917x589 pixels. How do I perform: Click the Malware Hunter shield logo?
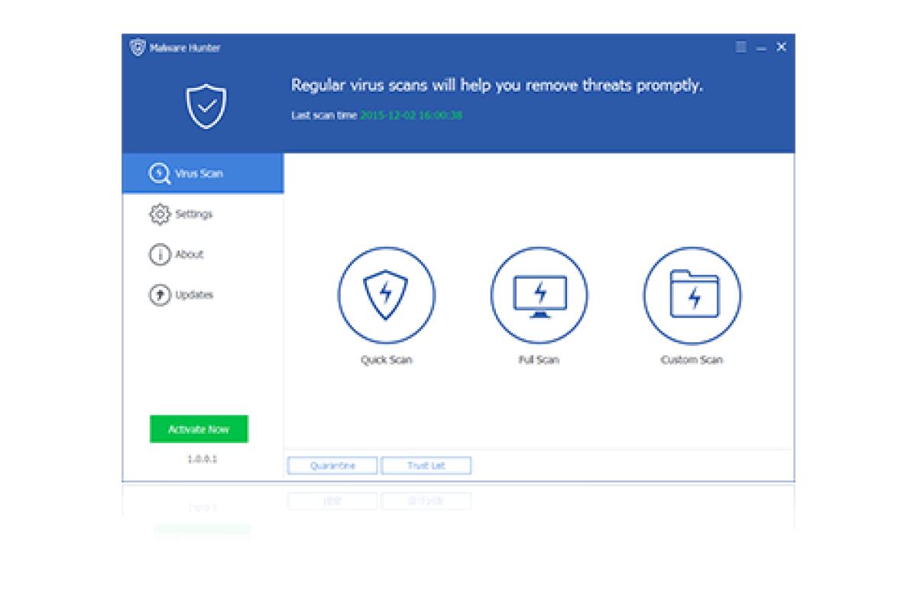pos(138,47)
